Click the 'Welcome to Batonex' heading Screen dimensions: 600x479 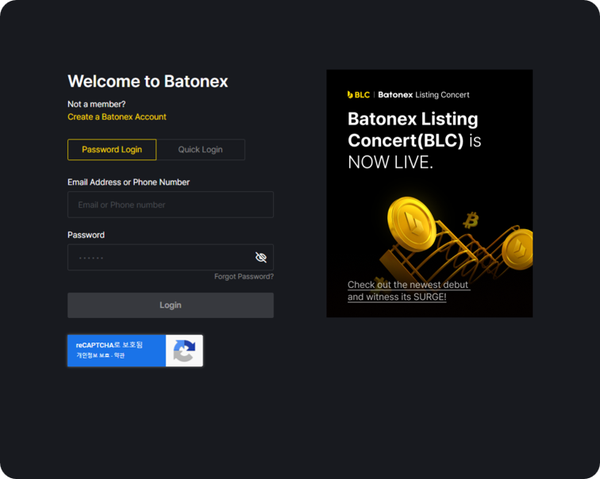(x=148, y=81)
